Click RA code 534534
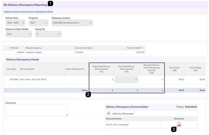This screenshot has height=135, width=209. 20,52
